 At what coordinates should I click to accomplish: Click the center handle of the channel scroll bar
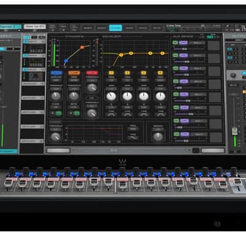(114, 151)
